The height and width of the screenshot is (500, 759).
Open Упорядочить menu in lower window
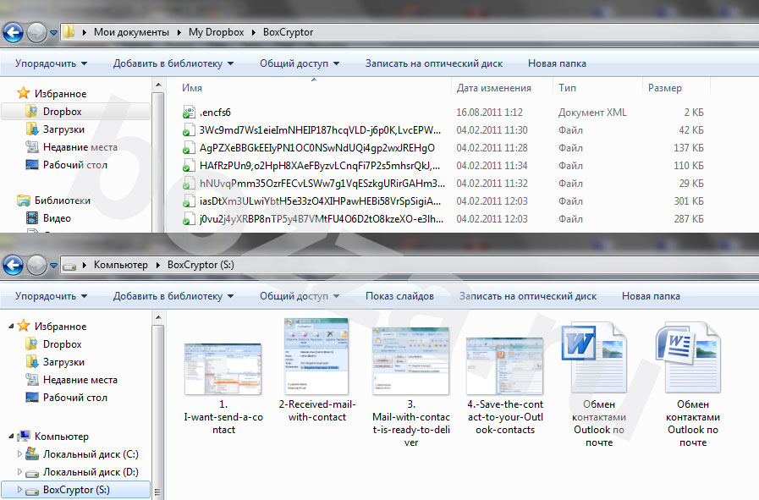pos(51,296)
